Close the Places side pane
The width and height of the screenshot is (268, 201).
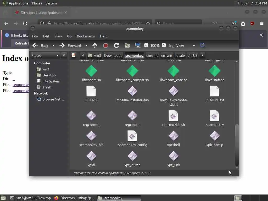[64, 55]
